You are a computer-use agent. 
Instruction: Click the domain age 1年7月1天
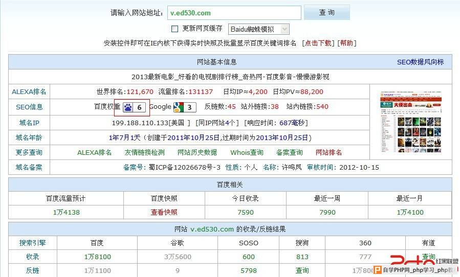click(x=124, y=137)
